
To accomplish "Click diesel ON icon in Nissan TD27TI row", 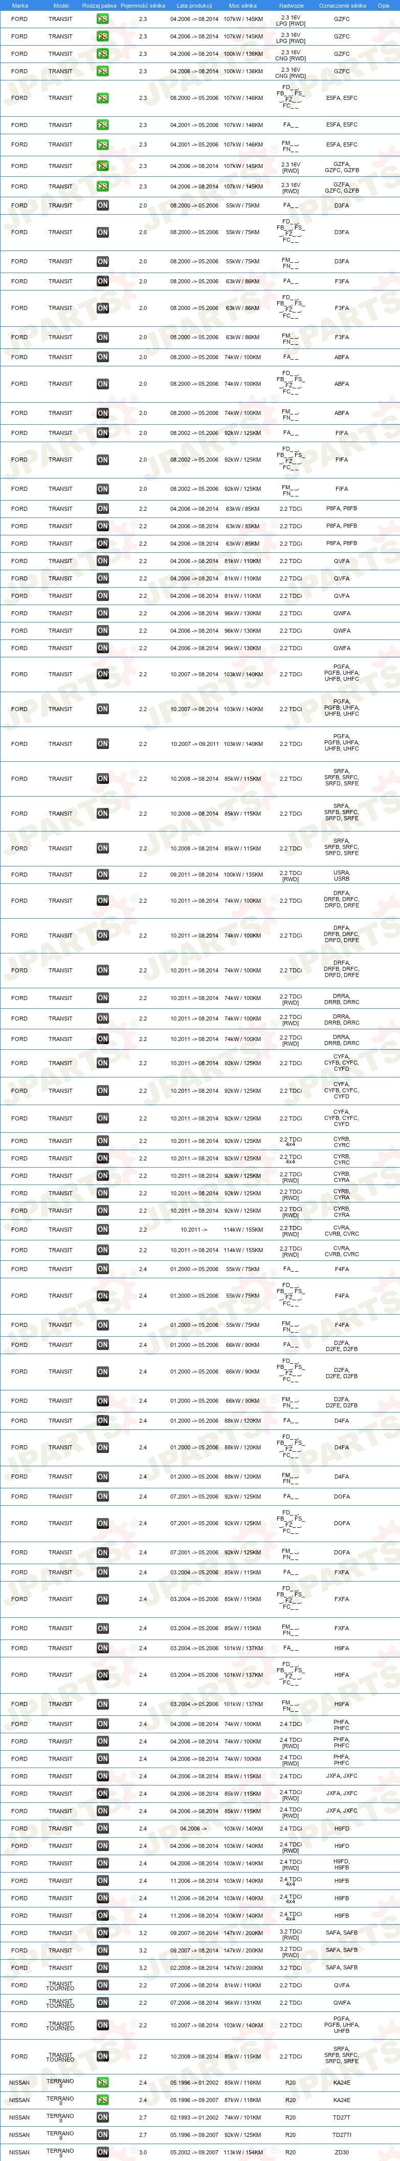I will click(102, 2135).
